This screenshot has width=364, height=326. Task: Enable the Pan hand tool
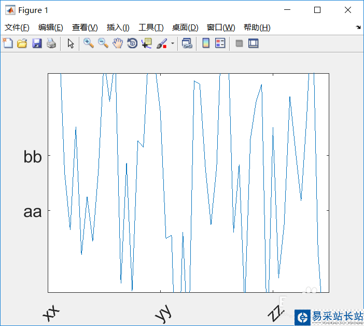click(x=118, y=43)
